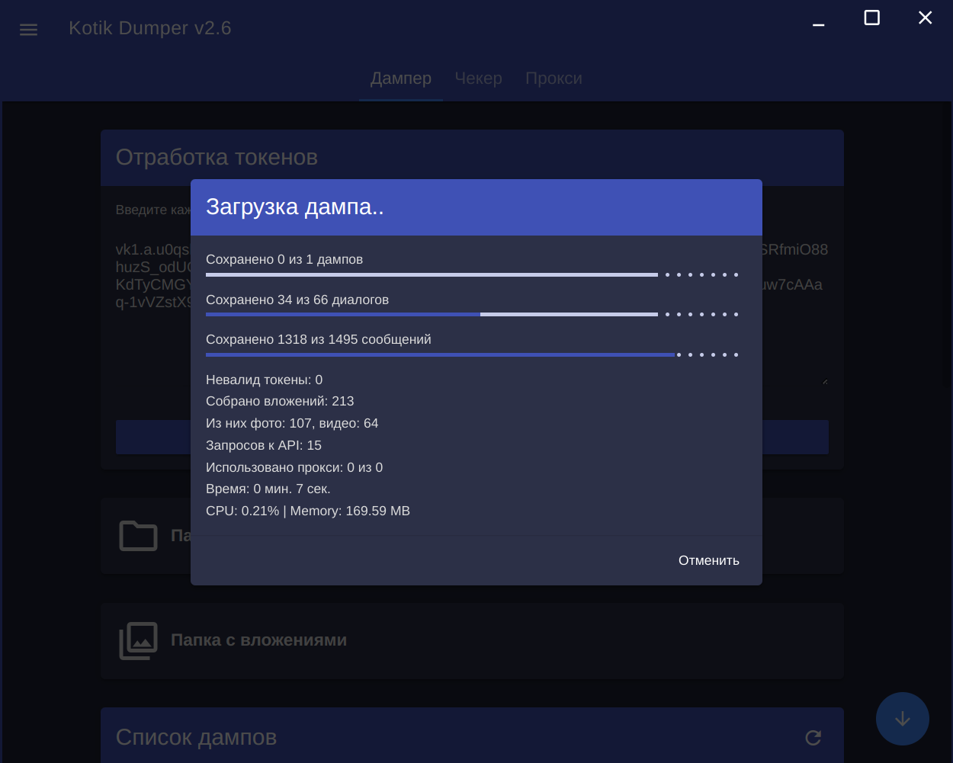Click the dialogs saved progress bar
Screen dimensions: 953x763
472,314
